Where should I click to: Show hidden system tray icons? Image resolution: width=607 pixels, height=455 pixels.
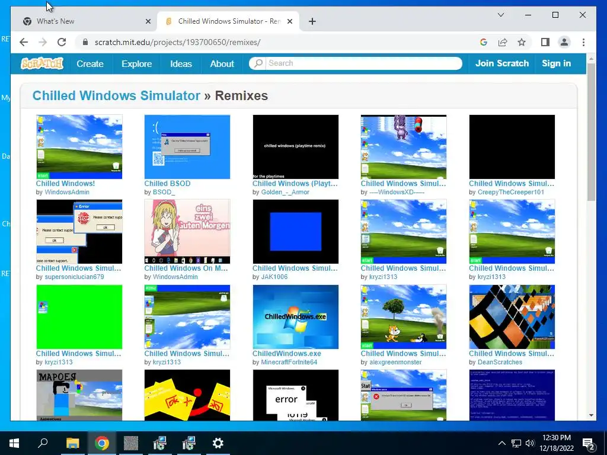click(501, 443)
